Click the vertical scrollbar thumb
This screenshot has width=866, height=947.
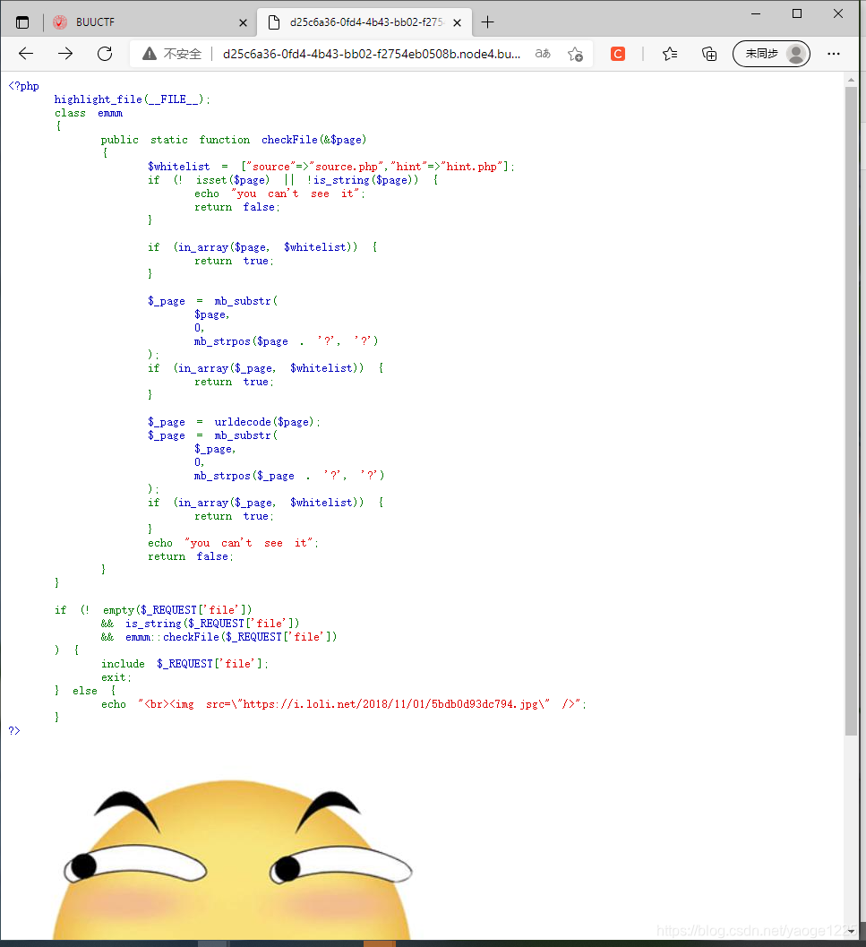(851, 410)
